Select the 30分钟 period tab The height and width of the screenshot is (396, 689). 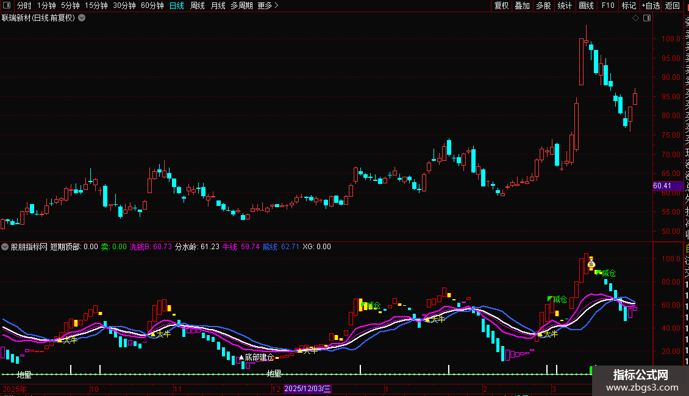pyautogui.click(x=124, y=5)
